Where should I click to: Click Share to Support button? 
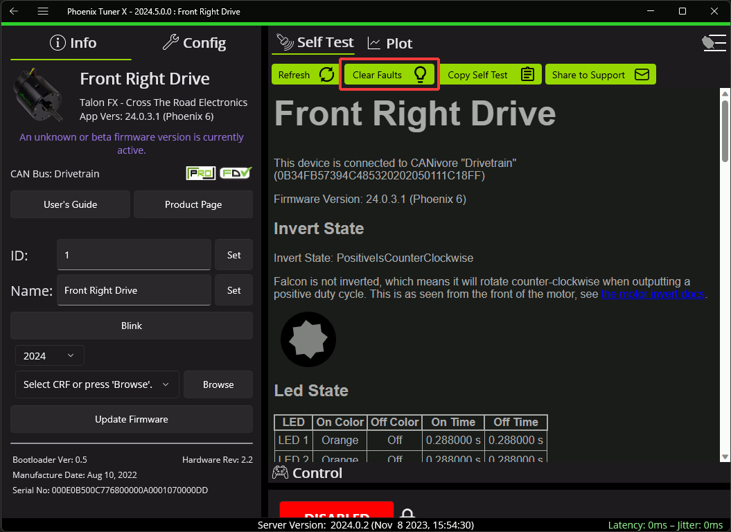601,75
